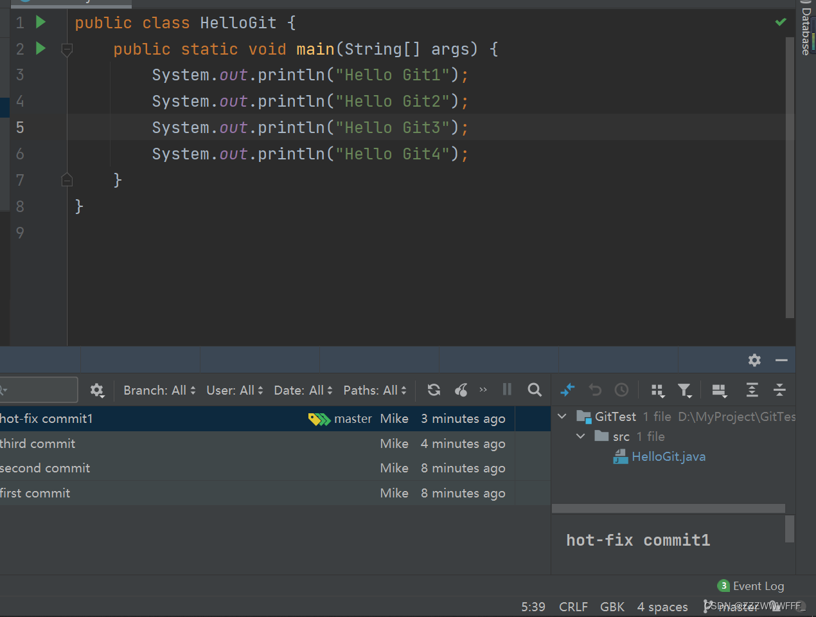Open the Paths: All filter dropdown
The width and height of the screenshot is (816, 617).
click(375, 390)
